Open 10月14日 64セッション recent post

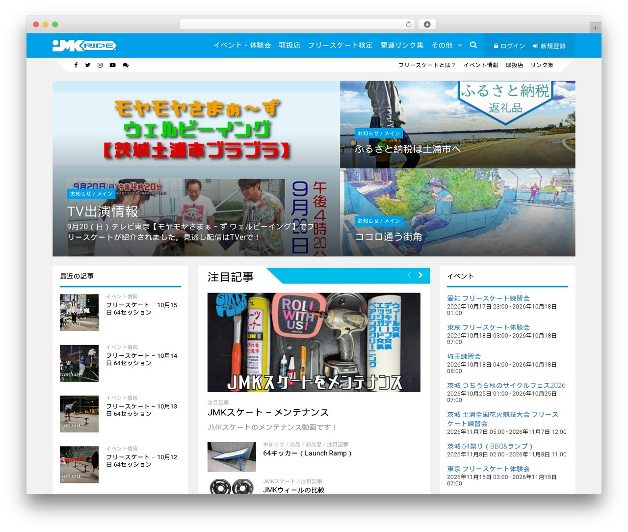(142, 359)
